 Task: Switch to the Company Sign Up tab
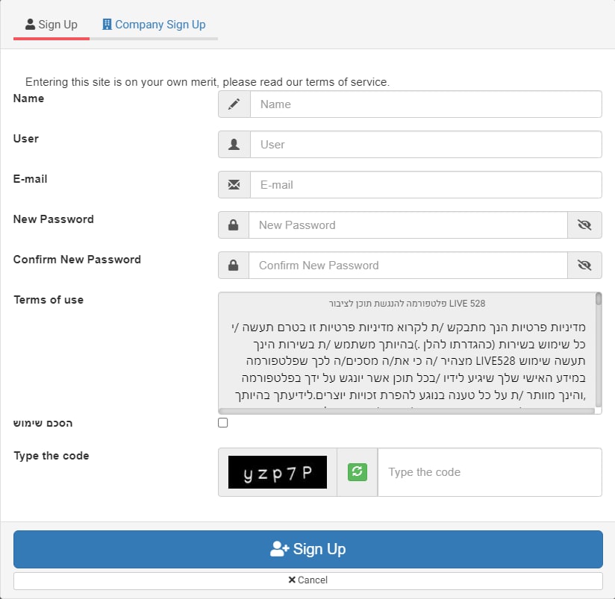[x=154, y=25]
